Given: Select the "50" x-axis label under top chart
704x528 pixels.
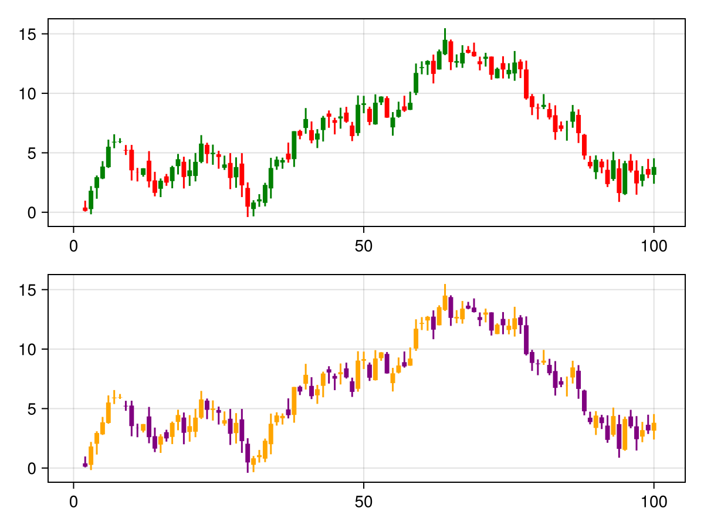Looking at the screenshot, I should point(364,245).
